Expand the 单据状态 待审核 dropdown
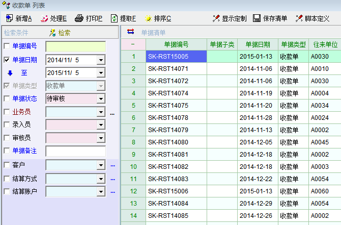 [x=100, y=98]
